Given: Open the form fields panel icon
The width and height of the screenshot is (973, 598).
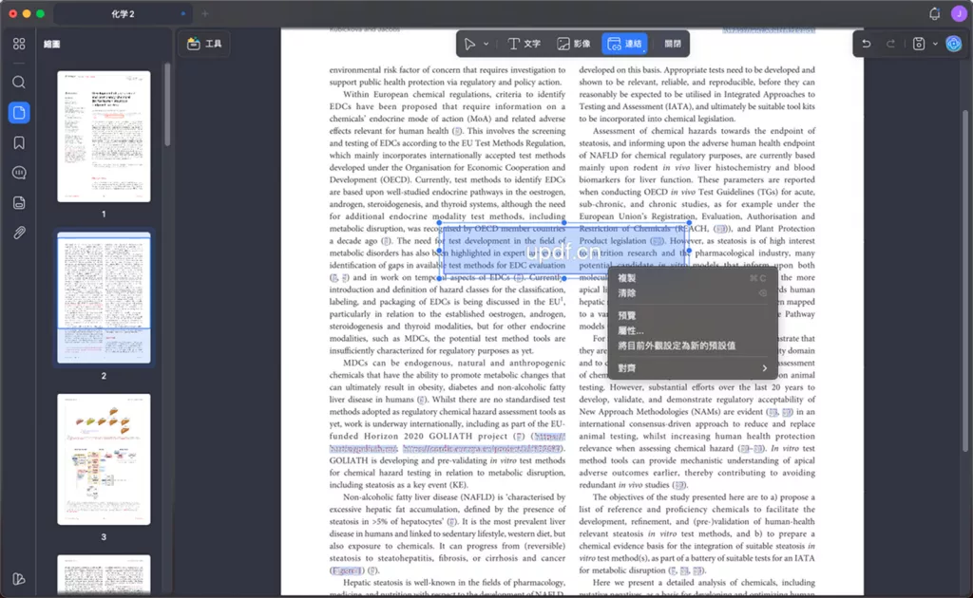Looking at the screenshot, I should click(x=19, y=203).
